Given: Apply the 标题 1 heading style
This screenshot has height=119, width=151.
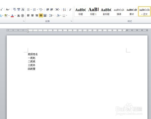Looking at the screenshot, I should point(93,11).
